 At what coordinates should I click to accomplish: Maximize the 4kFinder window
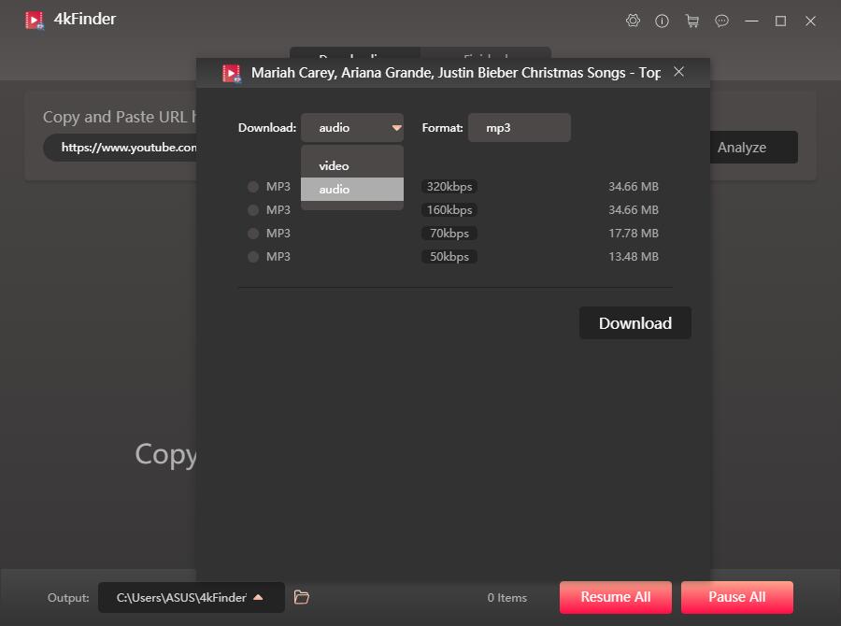click(x=781, y=21)
